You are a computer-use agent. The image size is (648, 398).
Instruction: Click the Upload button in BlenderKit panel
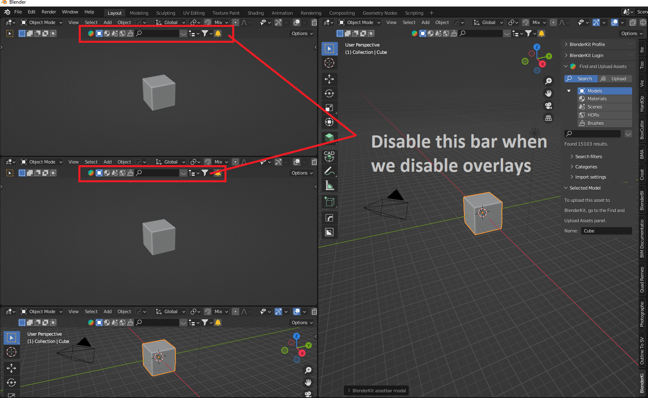coord(615,79)
